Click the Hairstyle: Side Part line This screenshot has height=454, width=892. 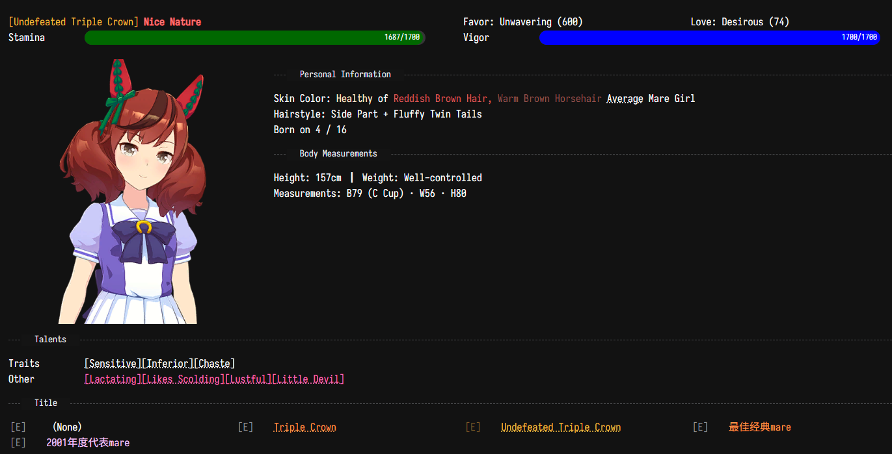coord(378,114)
